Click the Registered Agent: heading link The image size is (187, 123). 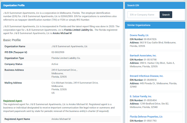click(13, 101)
